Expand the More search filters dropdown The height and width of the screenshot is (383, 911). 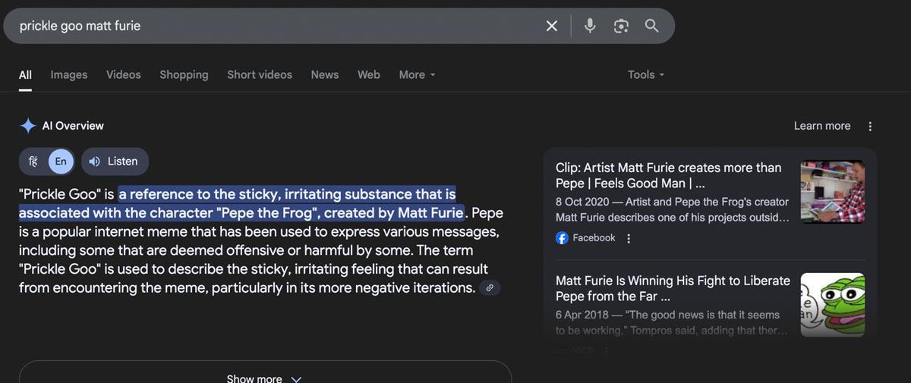coord(418,74)
